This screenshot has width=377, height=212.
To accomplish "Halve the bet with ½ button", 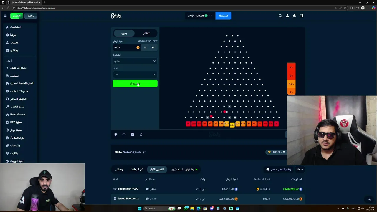I will (x=145, y=47).
